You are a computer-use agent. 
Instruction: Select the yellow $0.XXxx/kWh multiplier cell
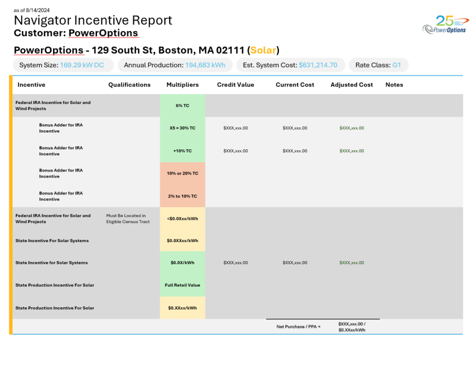pyautogui.click(x=182, y=308)
